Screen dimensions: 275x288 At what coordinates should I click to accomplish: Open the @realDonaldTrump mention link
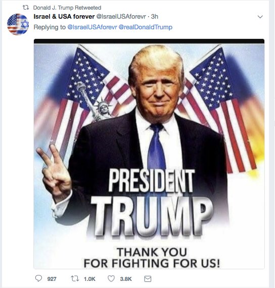point(146,27)
